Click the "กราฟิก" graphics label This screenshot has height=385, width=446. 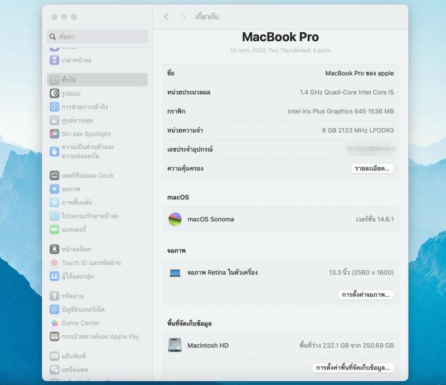tap(176, 111)
